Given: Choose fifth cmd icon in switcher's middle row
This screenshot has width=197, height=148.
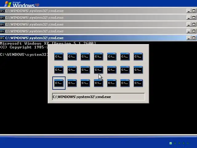Looking at the screenshot, I should pyautogui.click(x=112, y=70).
